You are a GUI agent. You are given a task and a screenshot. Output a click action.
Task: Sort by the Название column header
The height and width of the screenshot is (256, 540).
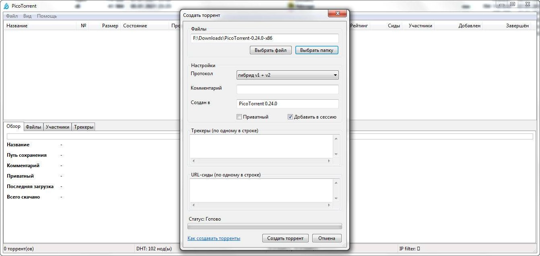40,26
